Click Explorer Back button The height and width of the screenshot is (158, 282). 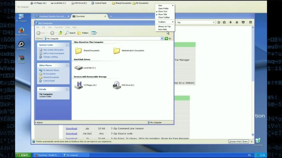click(41, 33)
